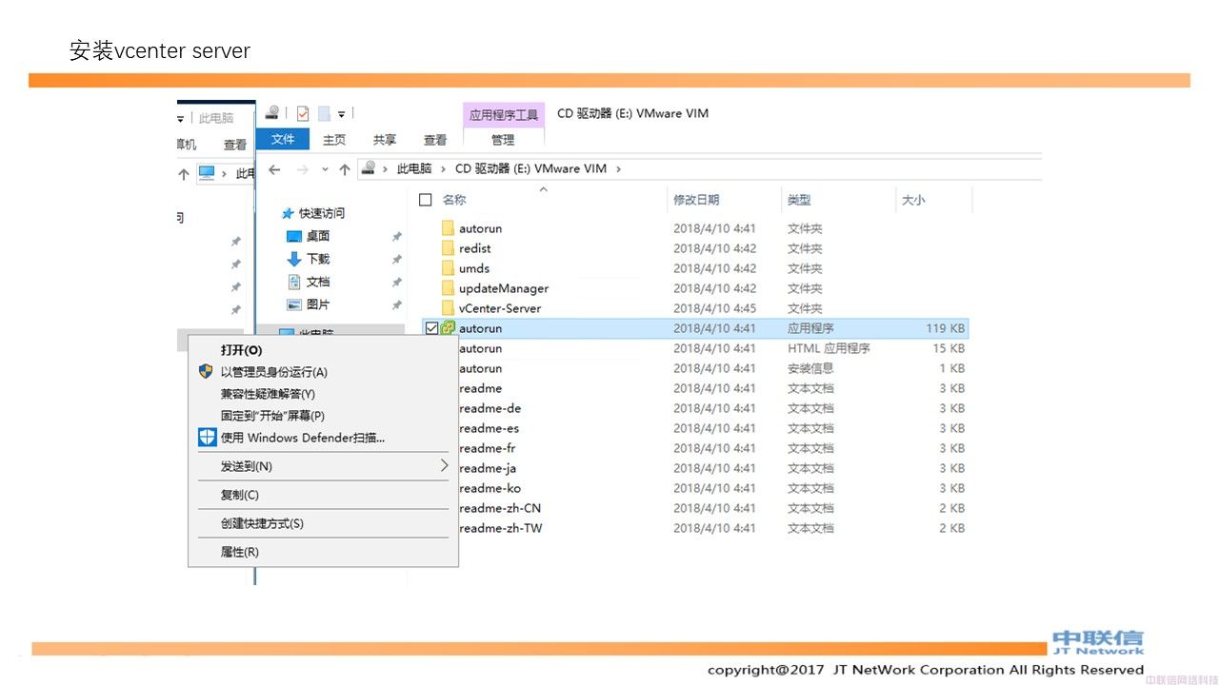This screenshot has height=685, width=1219.
Task: Open the 查看 tab in the background window
Action: pos(235,145)
